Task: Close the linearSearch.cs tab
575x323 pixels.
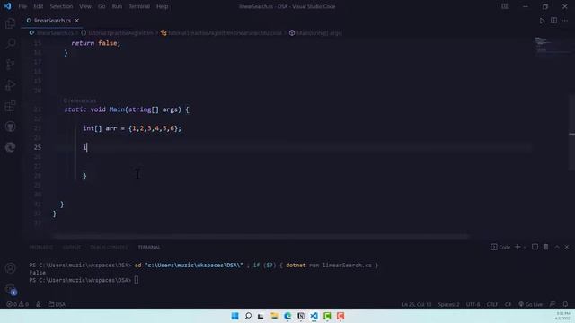Action: point(76,21)
